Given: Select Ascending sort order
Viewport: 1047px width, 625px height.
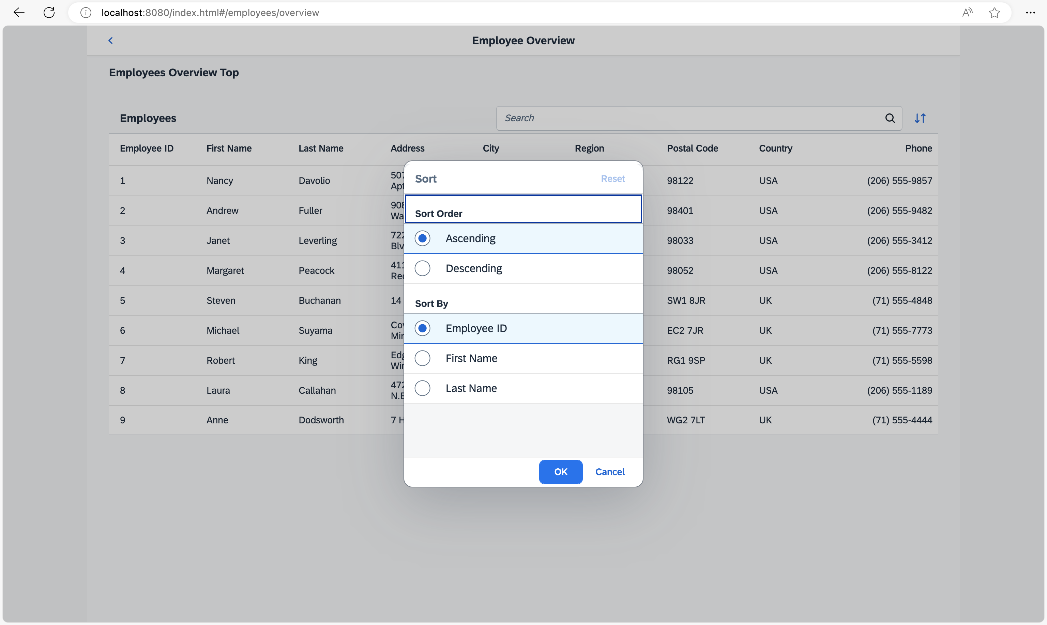Looking at the screenshot, I should tap(523, 238).
